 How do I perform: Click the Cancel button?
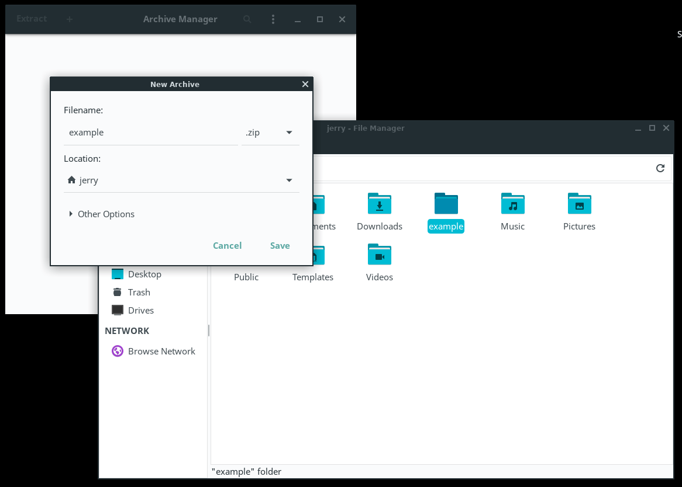point(227,245)
